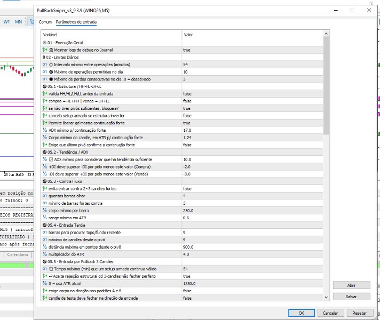Image resolution: width=380 pixels, height=320 pixels.
Task: Switch to the 'Comum' tab
Action: click(45, 22)
